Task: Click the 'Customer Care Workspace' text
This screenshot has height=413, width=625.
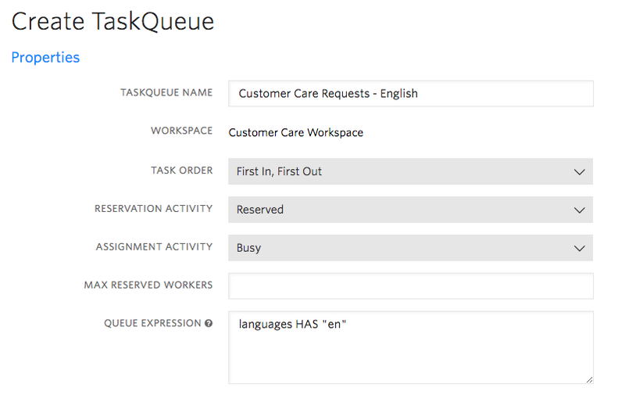Action: pyautogui.click(x=295, y=133)
